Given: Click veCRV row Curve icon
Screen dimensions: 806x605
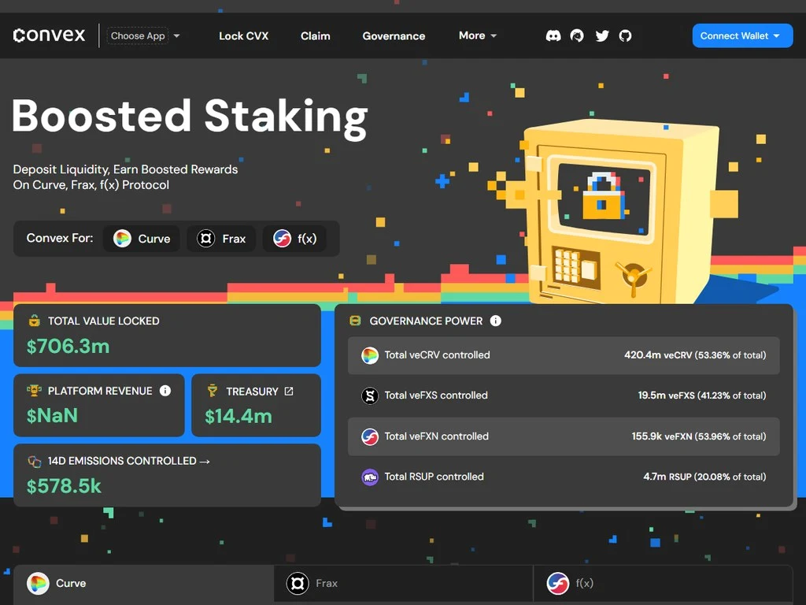Looking at the screenshot, I should (370, 355).
